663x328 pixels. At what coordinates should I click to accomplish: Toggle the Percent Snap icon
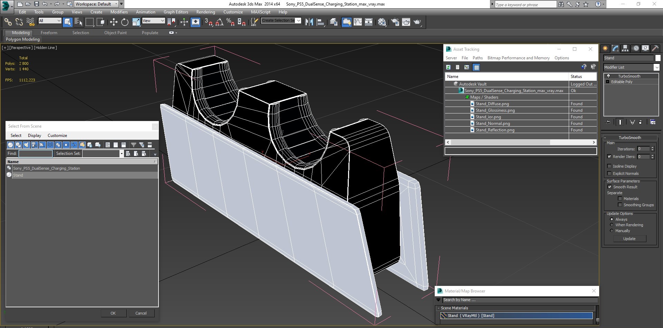pos(230,22)
